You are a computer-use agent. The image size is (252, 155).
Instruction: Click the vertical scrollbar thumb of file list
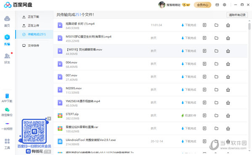pyautogui.click(x=249, y=26)
